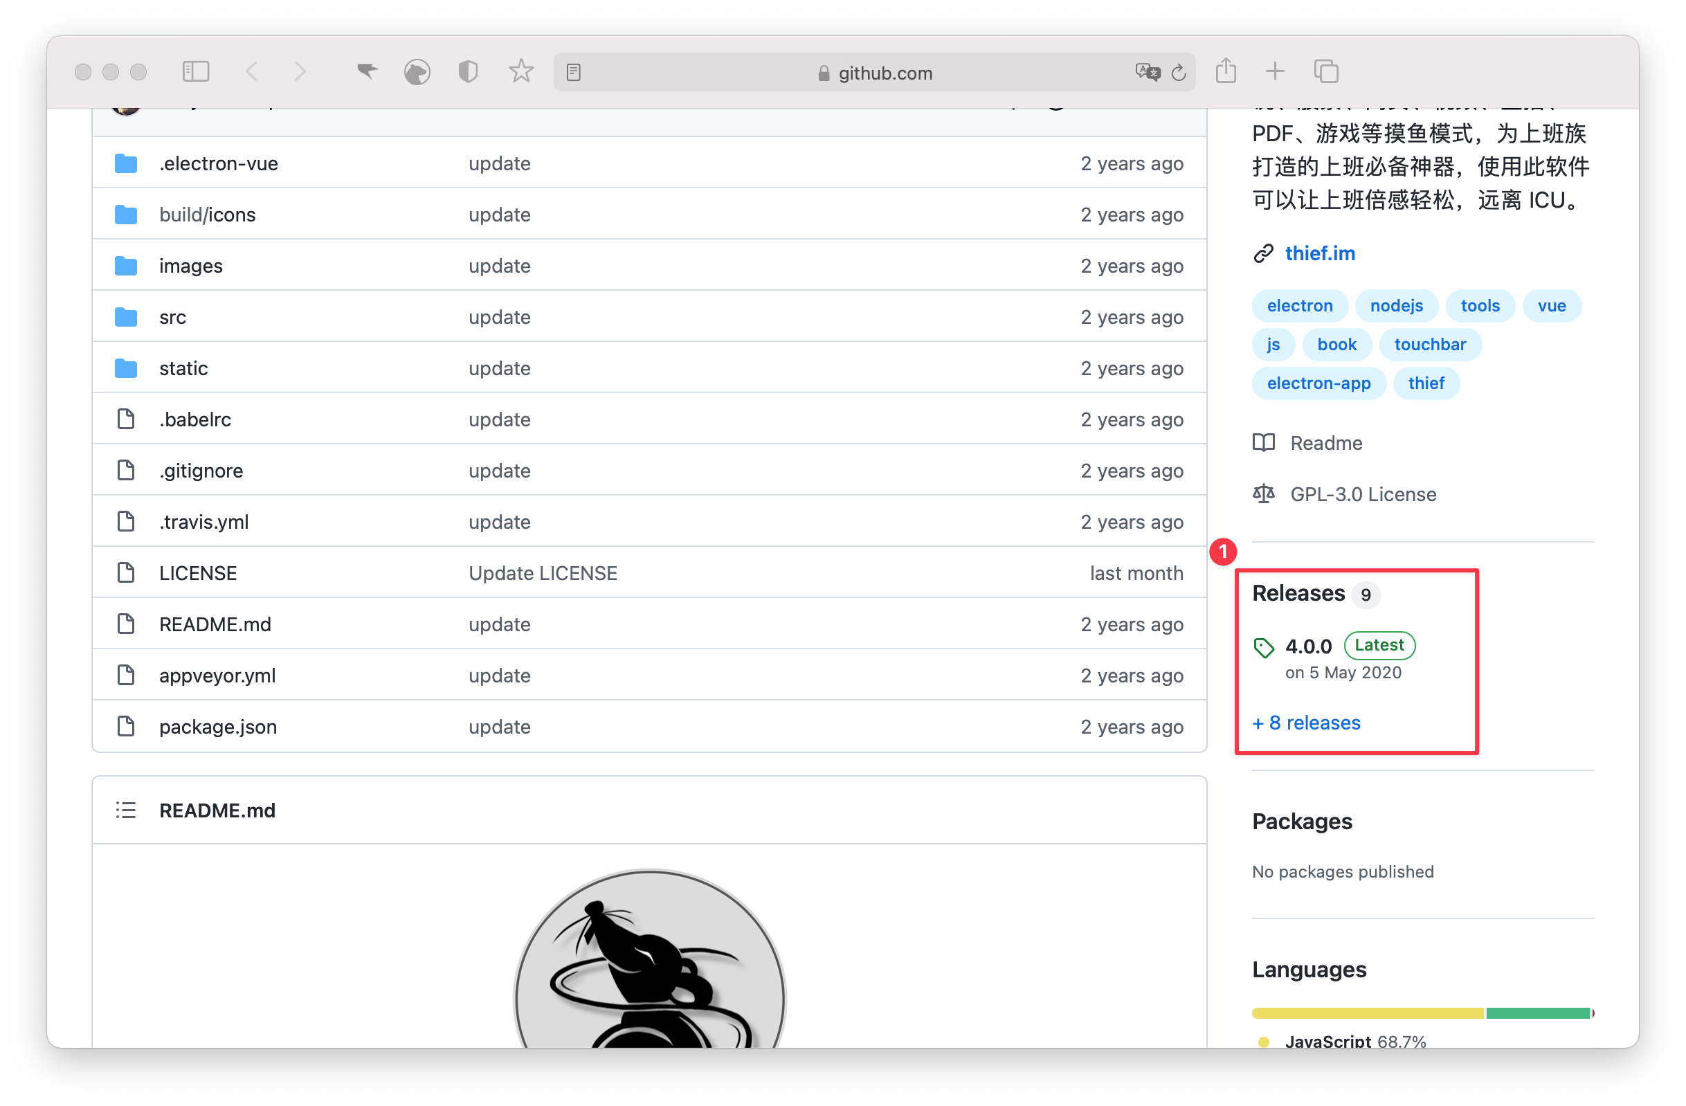Reload the page with refresh icon
This screenshot has height=1106, width=1686.
click(1179, 72)
